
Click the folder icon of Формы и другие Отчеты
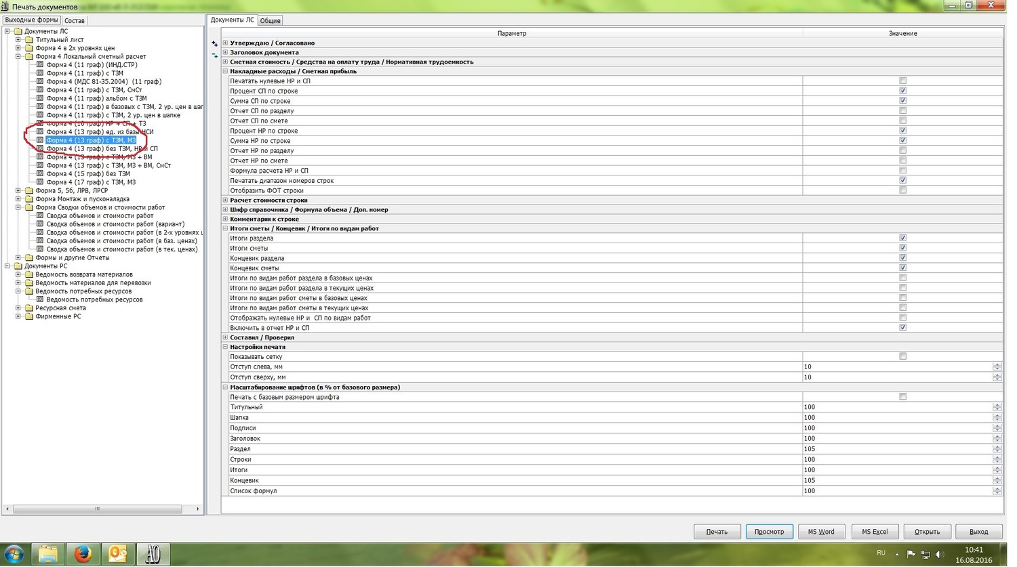point(29,258)
